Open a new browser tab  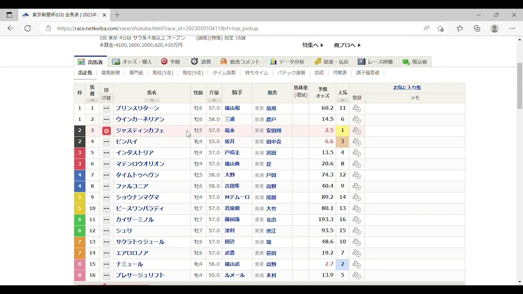click(x=117, y=15)
